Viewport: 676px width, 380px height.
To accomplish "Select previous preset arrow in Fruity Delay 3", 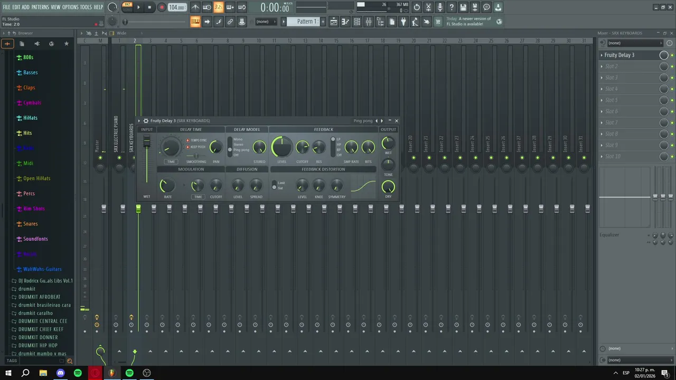I will pos(377,121).
